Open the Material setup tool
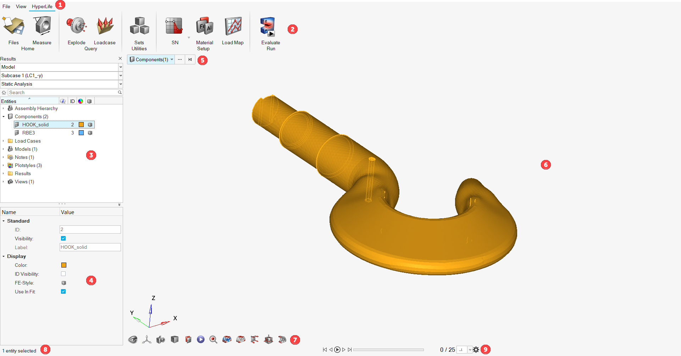Image resolution: width=681 pixels, height=356 pixels. 204,27
